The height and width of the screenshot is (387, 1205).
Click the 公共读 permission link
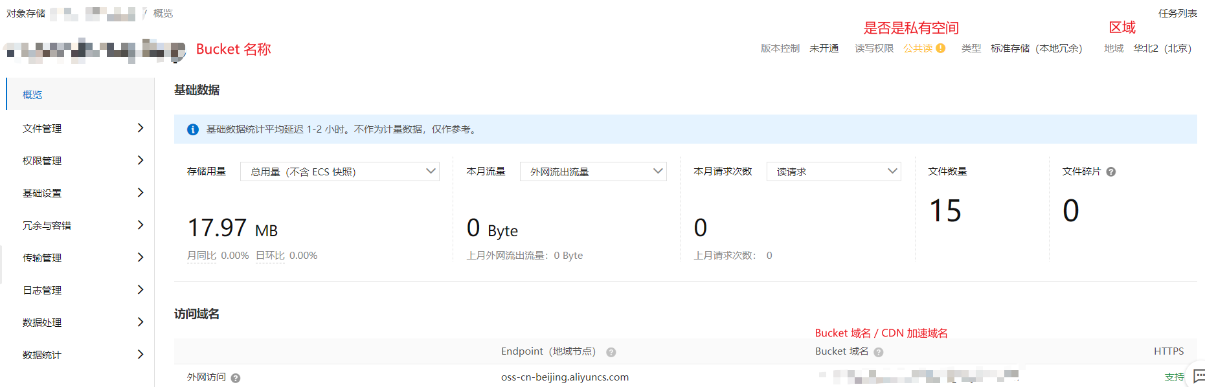[x=918, y=49]
